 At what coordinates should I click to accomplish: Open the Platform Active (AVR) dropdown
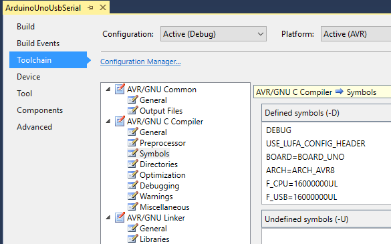(356, 34)
